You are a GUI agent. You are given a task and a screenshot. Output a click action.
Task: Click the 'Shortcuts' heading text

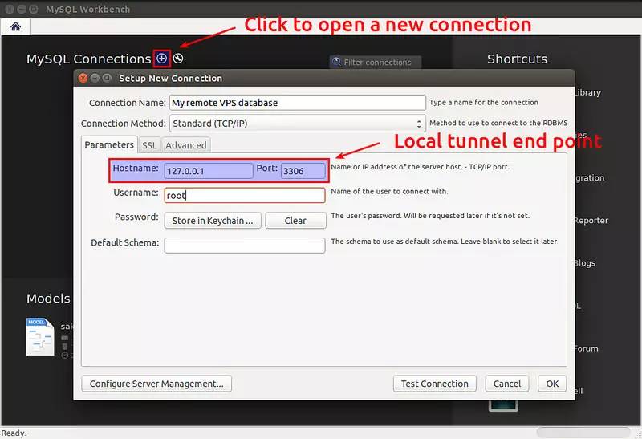pyautogui.click(x=517, y=59)
